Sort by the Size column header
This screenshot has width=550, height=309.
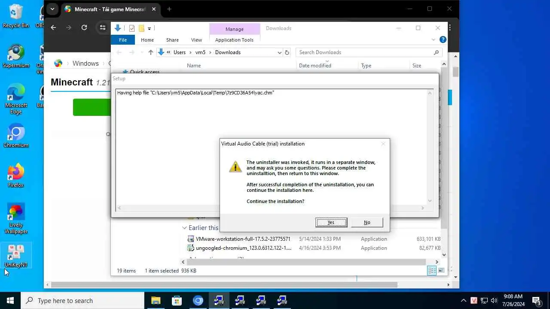point(417,66)
